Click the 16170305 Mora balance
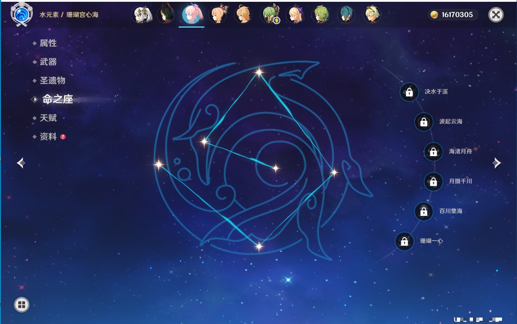Viewport: 517px width, 324px height. [x=457, y=15]
